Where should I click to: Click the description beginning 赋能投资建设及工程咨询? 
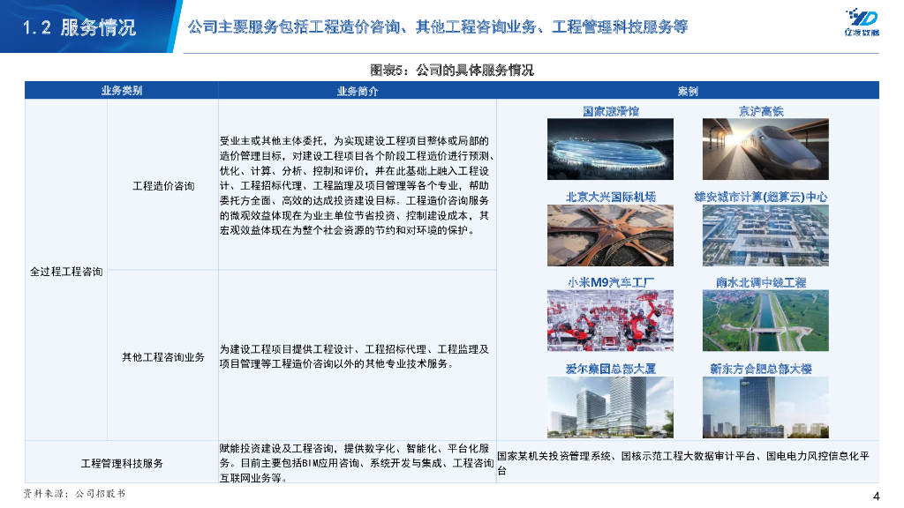point(357,463)
